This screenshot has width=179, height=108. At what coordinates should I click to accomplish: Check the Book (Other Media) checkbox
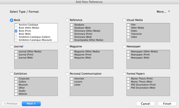16,28
